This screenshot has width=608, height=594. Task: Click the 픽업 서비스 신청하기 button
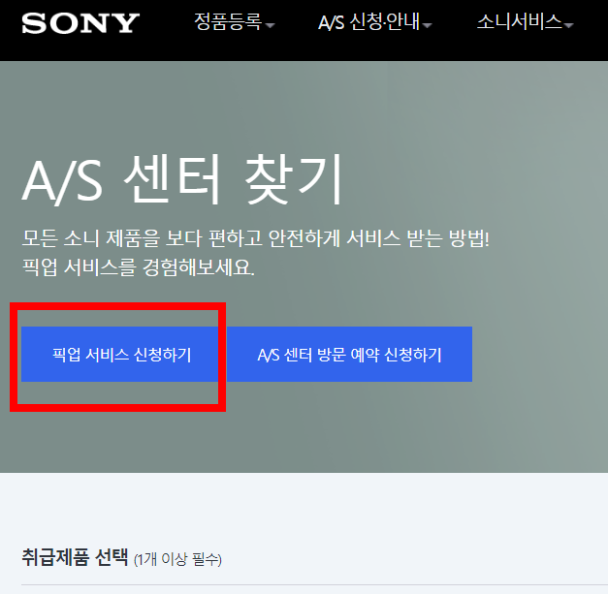pos(120,354)
